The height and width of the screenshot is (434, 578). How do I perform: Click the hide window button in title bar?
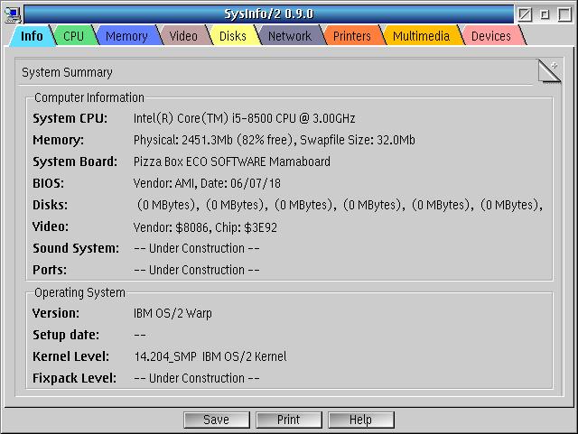pos(525,14)
